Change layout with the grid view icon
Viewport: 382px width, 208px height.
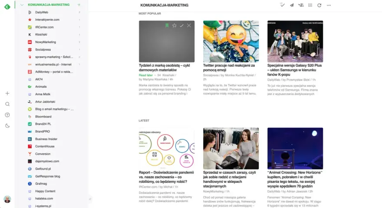pos(310,5)
